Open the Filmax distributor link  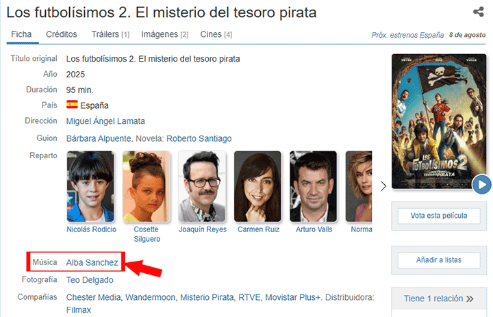(x=78, y=310)
